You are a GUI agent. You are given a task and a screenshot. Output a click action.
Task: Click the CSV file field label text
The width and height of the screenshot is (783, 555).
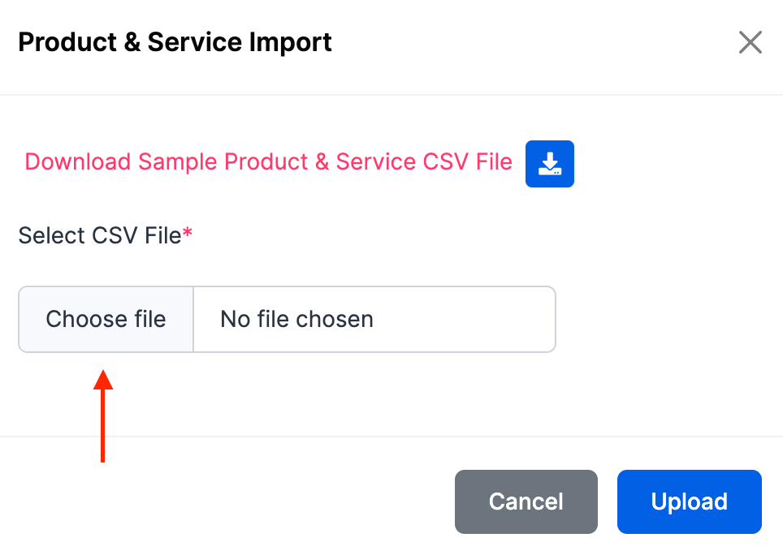[x=100, y=236]
